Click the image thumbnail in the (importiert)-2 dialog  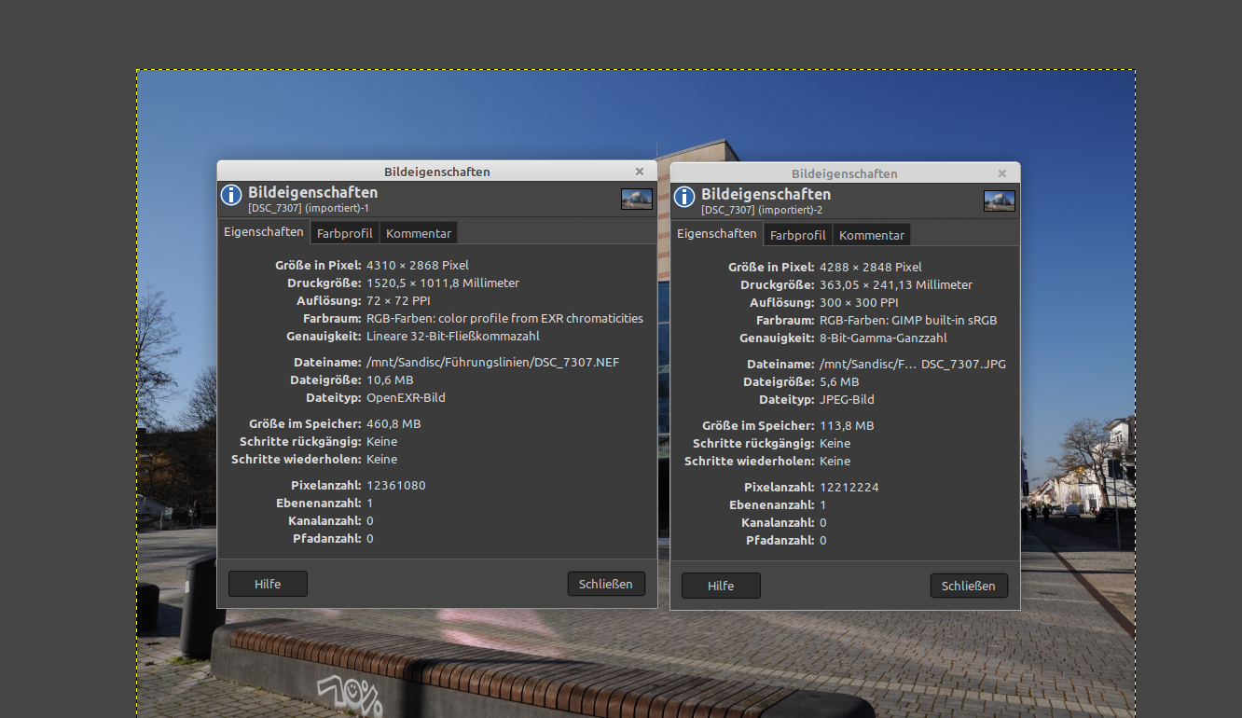click(x=1000, y=200)
